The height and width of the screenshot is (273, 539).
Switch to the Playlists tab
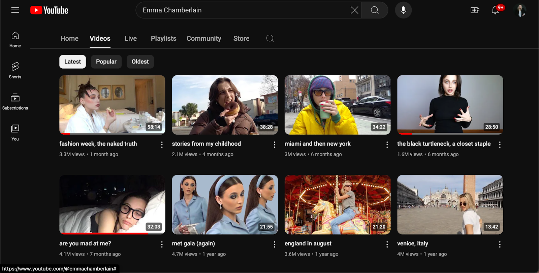click(163, 38)
